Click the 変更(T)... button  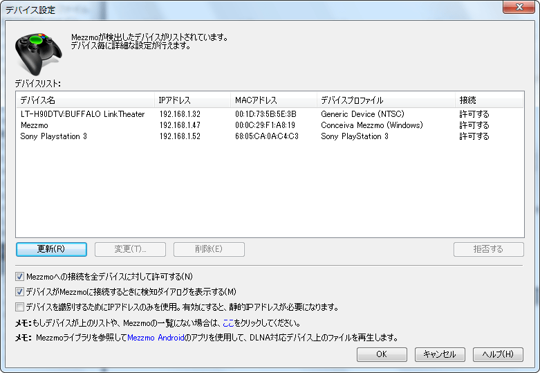tap(130, 249)
